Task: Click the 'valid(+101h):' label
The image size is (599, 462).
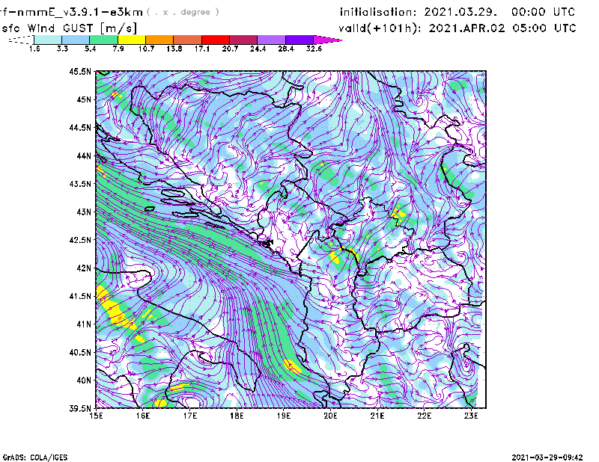Action: click(379, 28)
